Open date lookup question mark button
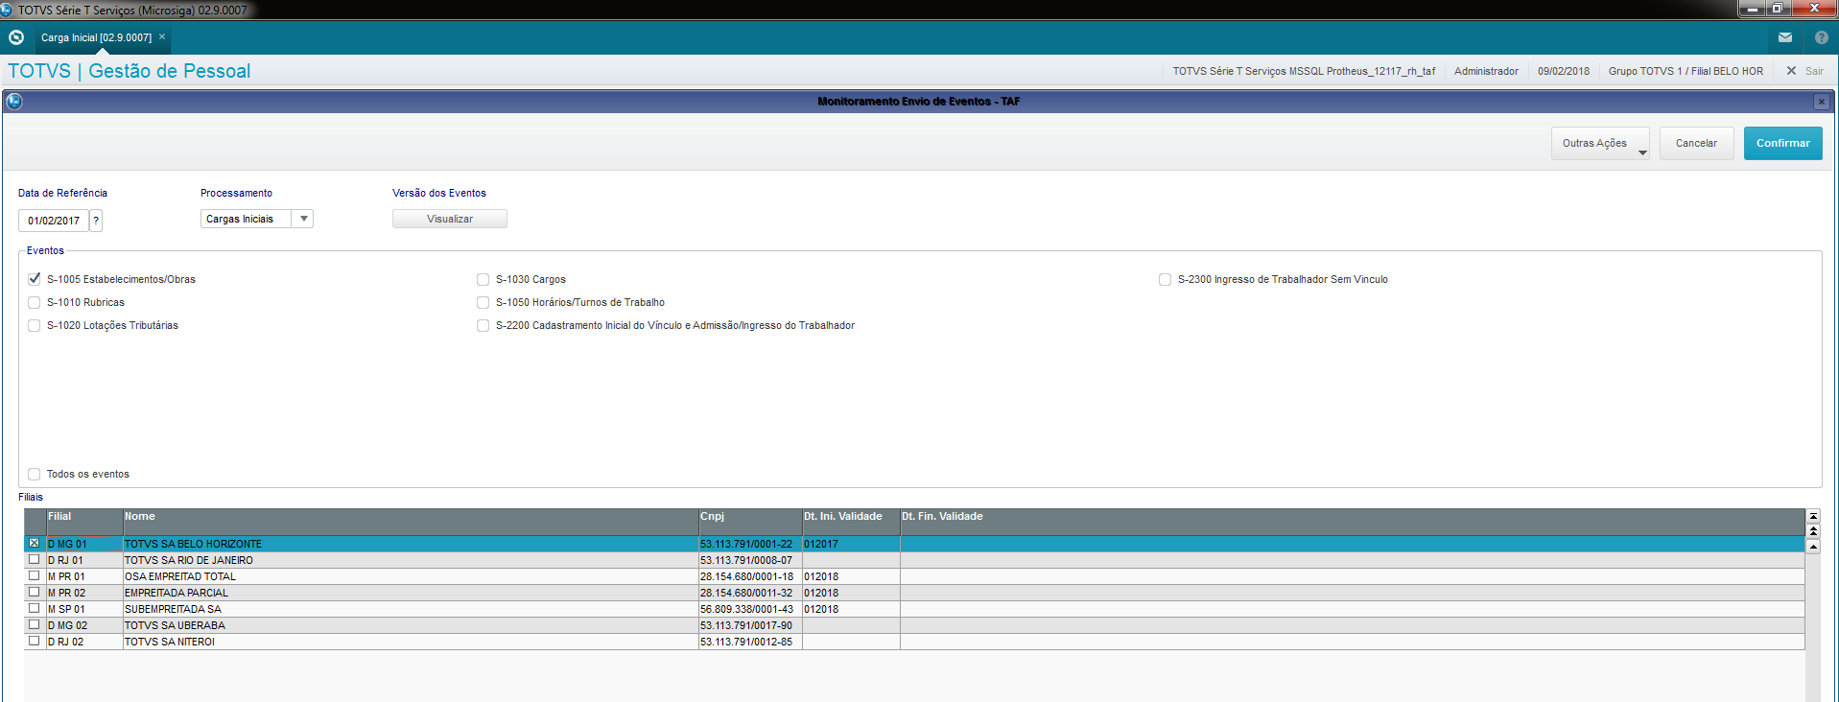 pyautogui.click(x=96, y=221)
